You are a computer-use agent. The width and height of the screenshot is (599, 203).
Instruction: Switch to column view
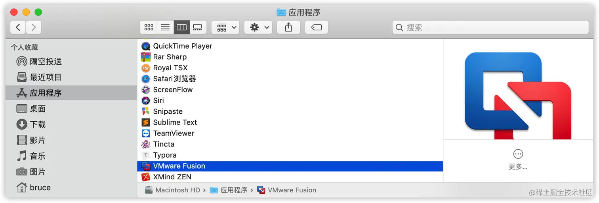click(x=181, y=27)
